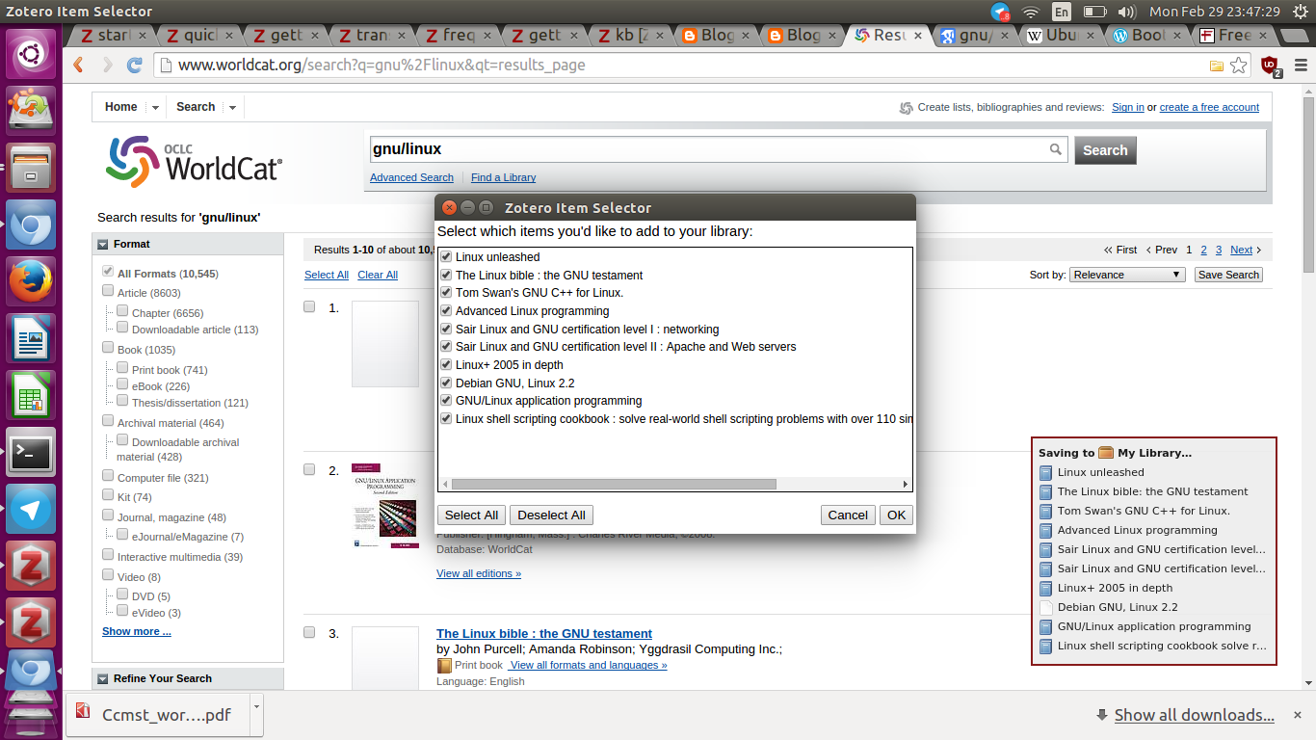The image size is (1316, 740).
Task: Expand the Home menu arrow
Action: (x=154, y=108)
